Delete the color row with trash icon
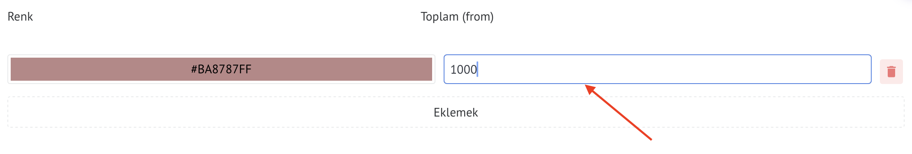Screen dimensions: 912x154 (x=891, y=71)
